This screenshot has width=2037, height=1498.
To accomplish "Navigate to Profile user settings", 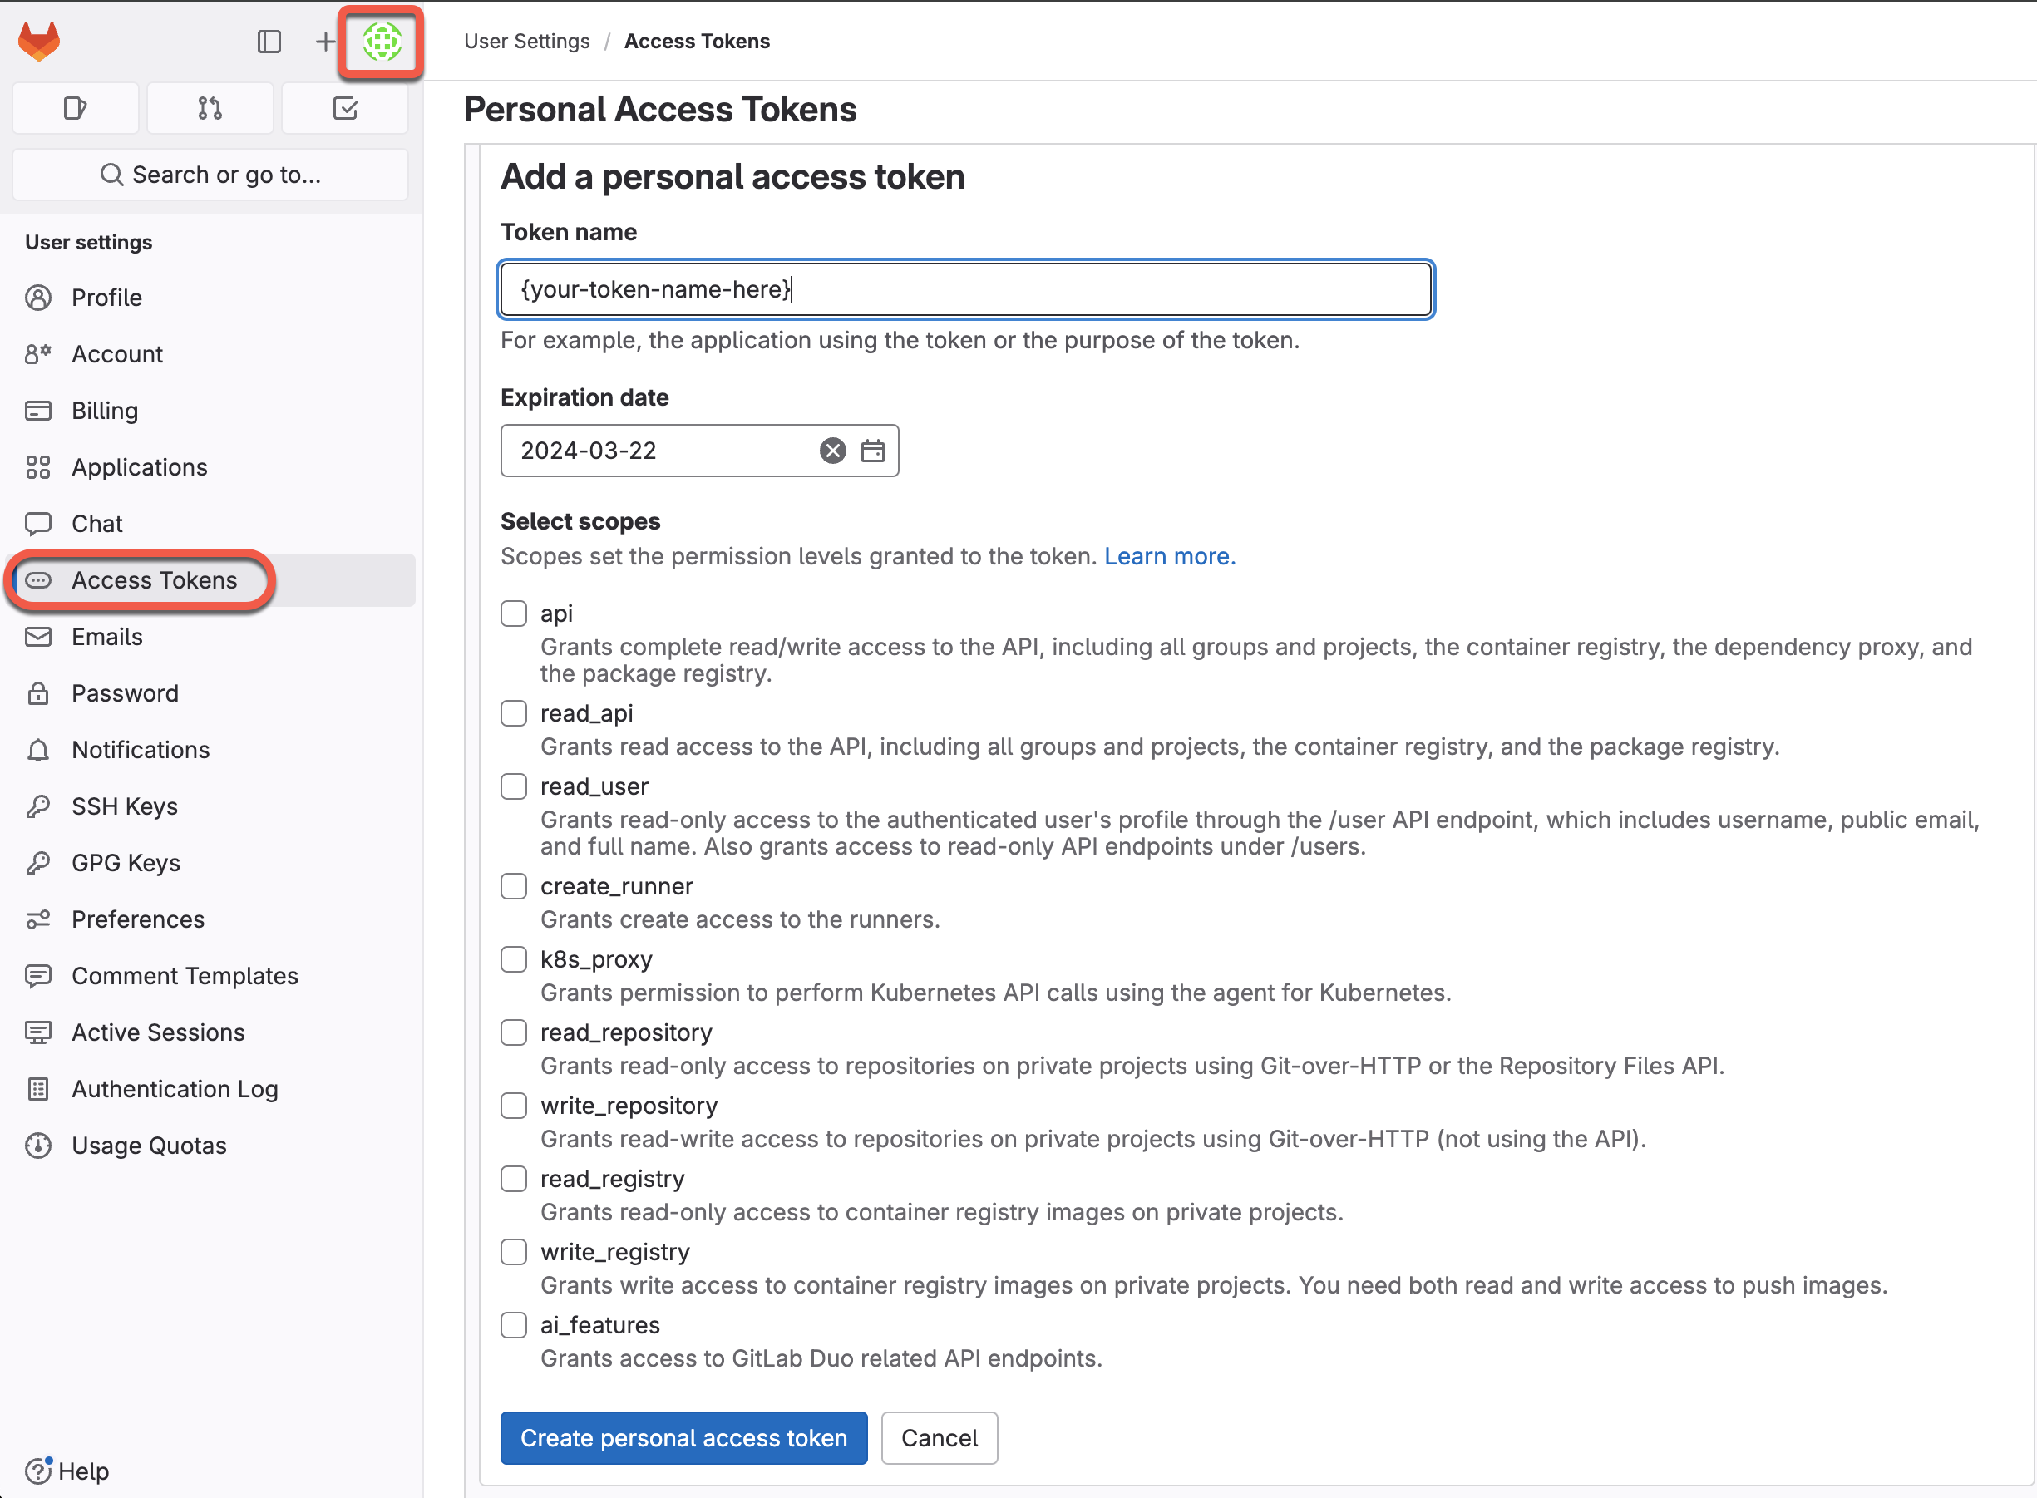I will click(106, 296).
